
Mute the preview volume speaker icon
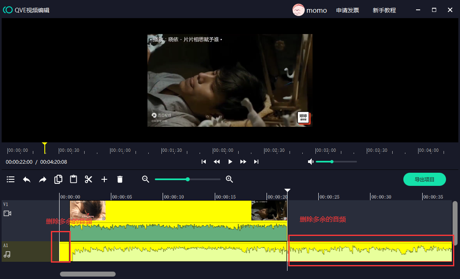[x=311, y=162]
